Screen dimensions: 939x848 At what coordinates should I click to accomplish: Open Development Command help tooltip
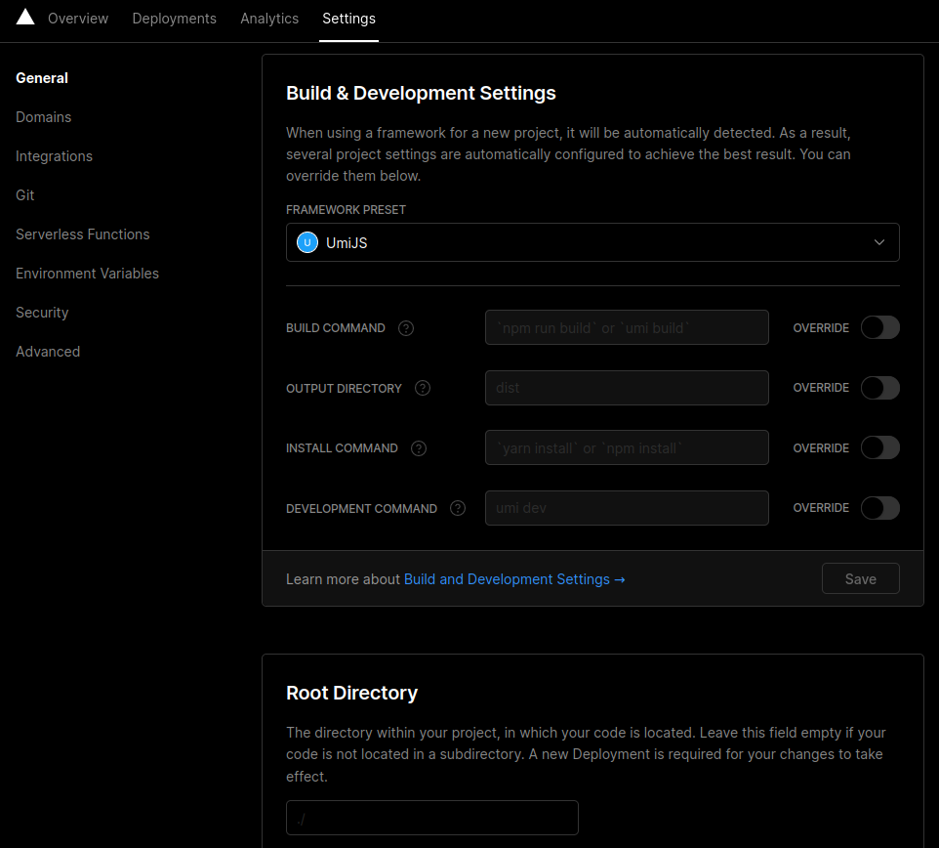click(457, 508)
